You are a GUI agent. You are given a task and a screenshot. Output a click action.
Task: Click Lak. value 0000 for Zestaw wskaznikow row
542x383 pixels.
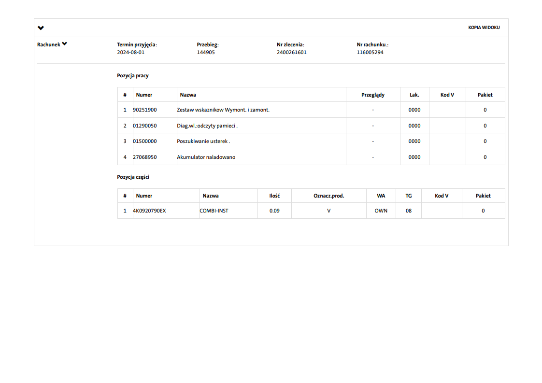click(414, 110)
